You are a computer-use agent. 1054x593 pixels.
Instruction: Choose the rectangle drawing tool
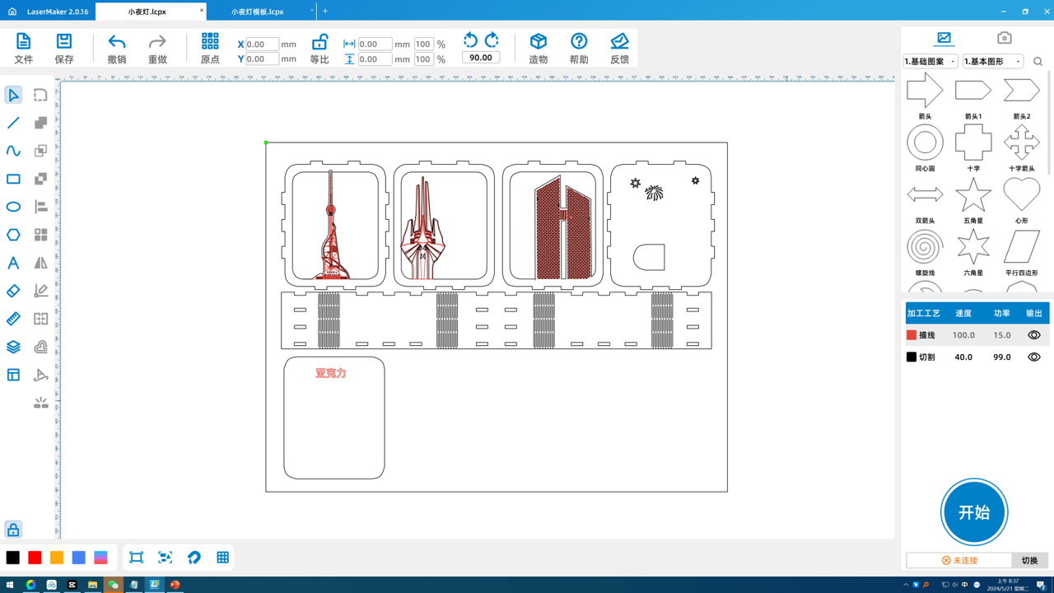coord(13,179)
